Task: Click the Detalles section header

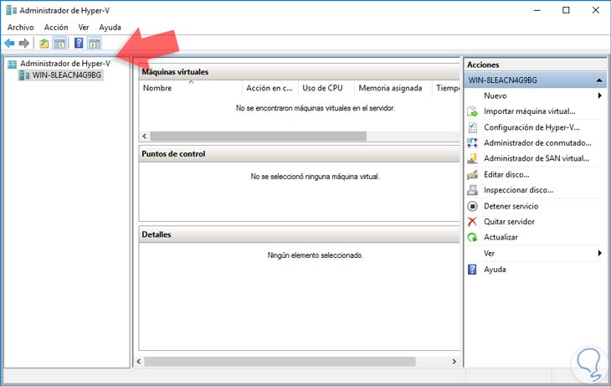Action: [x=300, y=234]
